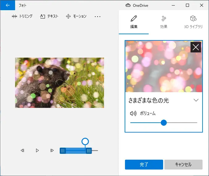Step back one frame
This screenshot has width=209, height=176.
point(22,150)
